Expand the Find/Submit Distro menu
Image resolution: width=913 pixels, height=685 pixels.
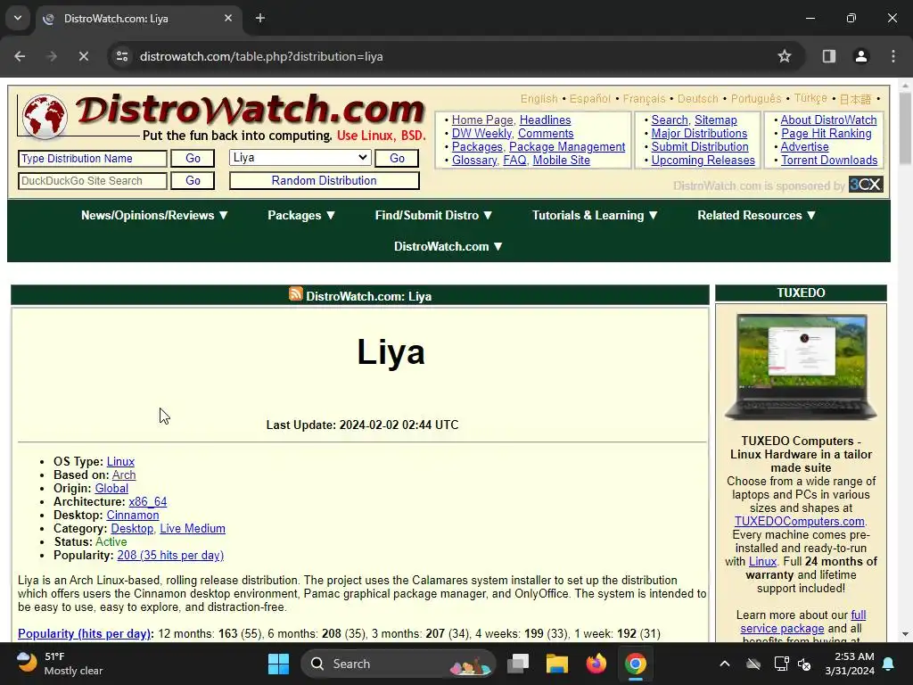(x=433, y=215)
